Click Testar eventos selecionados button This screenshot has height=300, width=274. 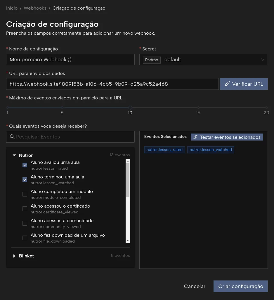(x=227, y=137)
